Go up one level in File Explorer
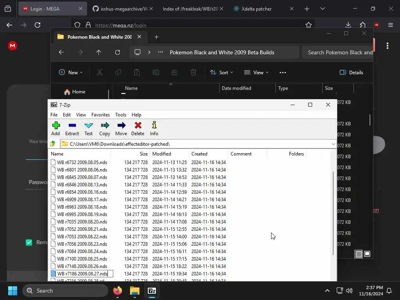This screenshot has height=300, width=400. [99, 52]
